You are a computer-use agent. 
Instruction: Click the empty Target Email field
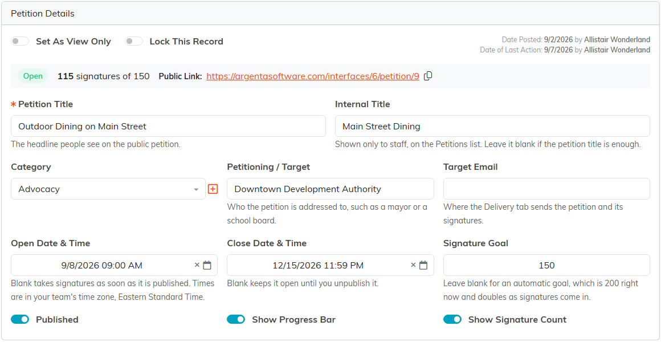click(x=547, y=189)
